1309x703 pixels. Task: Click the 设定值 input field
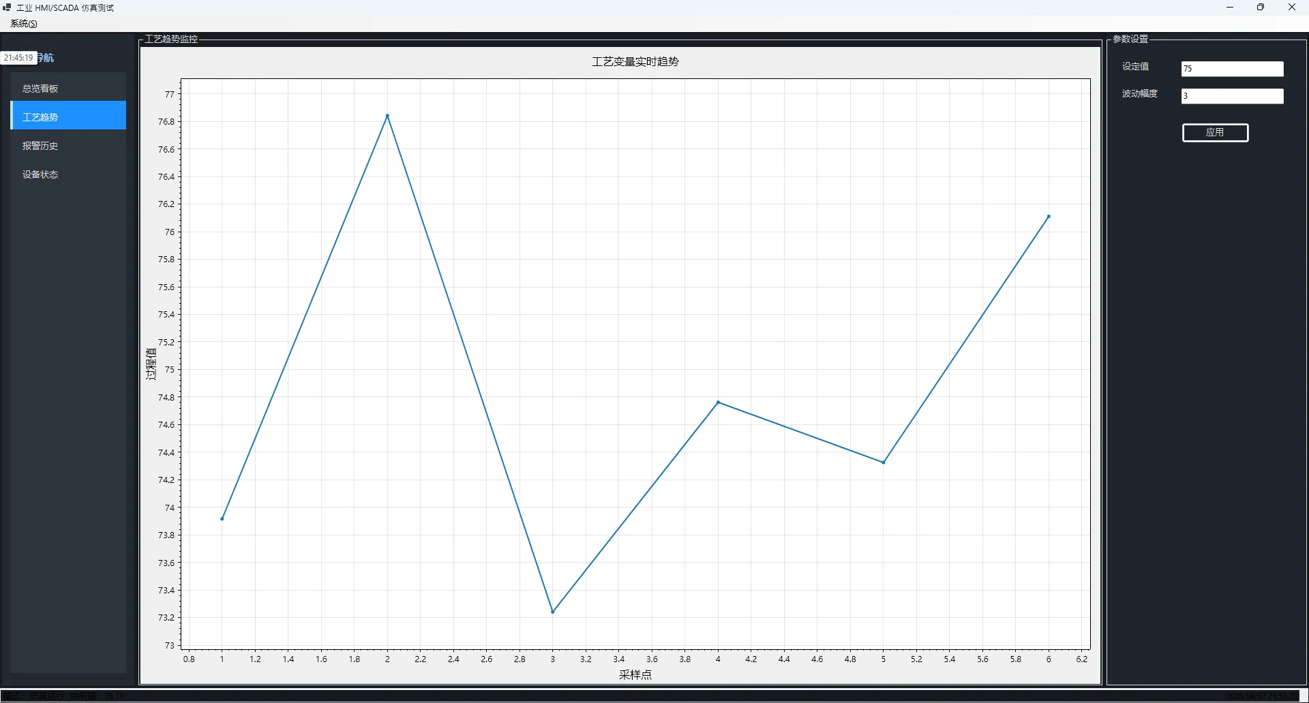tap(1231, 69)
